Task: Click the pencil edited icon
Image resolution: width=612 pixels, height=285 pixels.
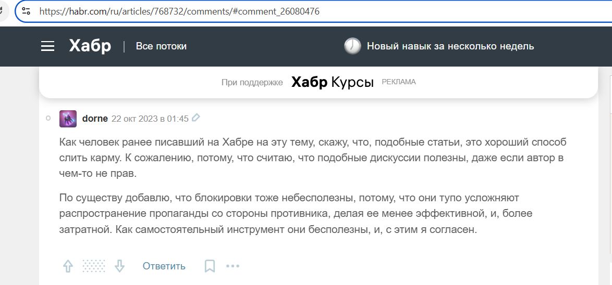Action: click(x=196, y=118)
